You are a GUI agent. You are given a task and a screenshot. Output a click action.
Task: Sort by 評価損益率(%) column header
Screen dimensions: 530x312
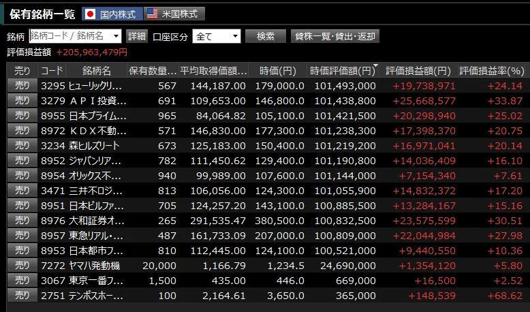tap(492, 71)
